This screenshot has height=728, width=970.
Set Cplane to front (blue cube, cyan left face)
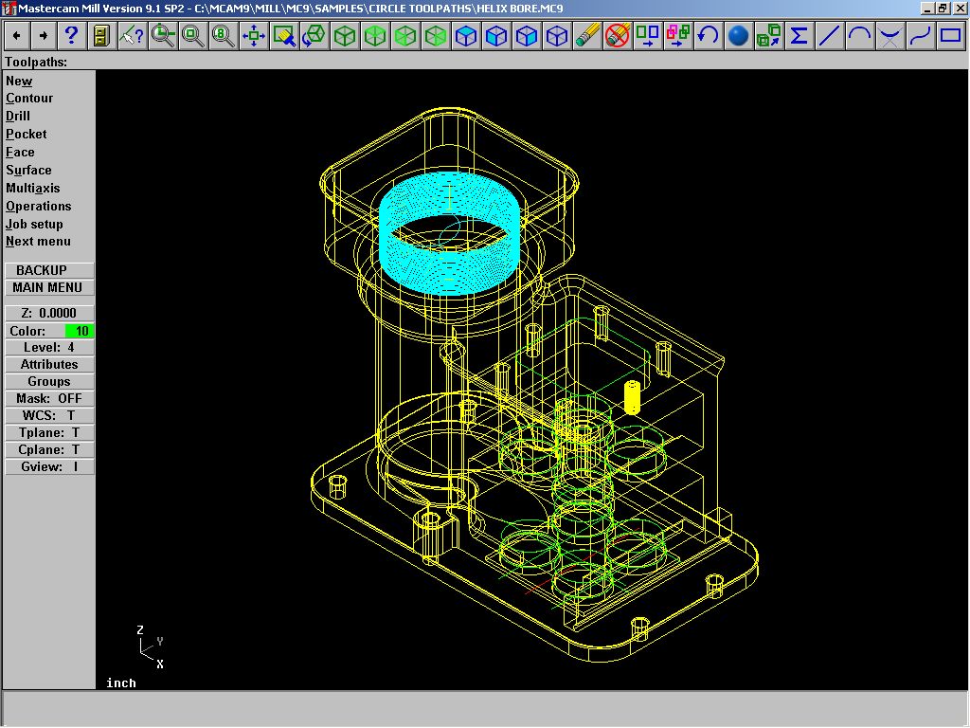point(495,36)
